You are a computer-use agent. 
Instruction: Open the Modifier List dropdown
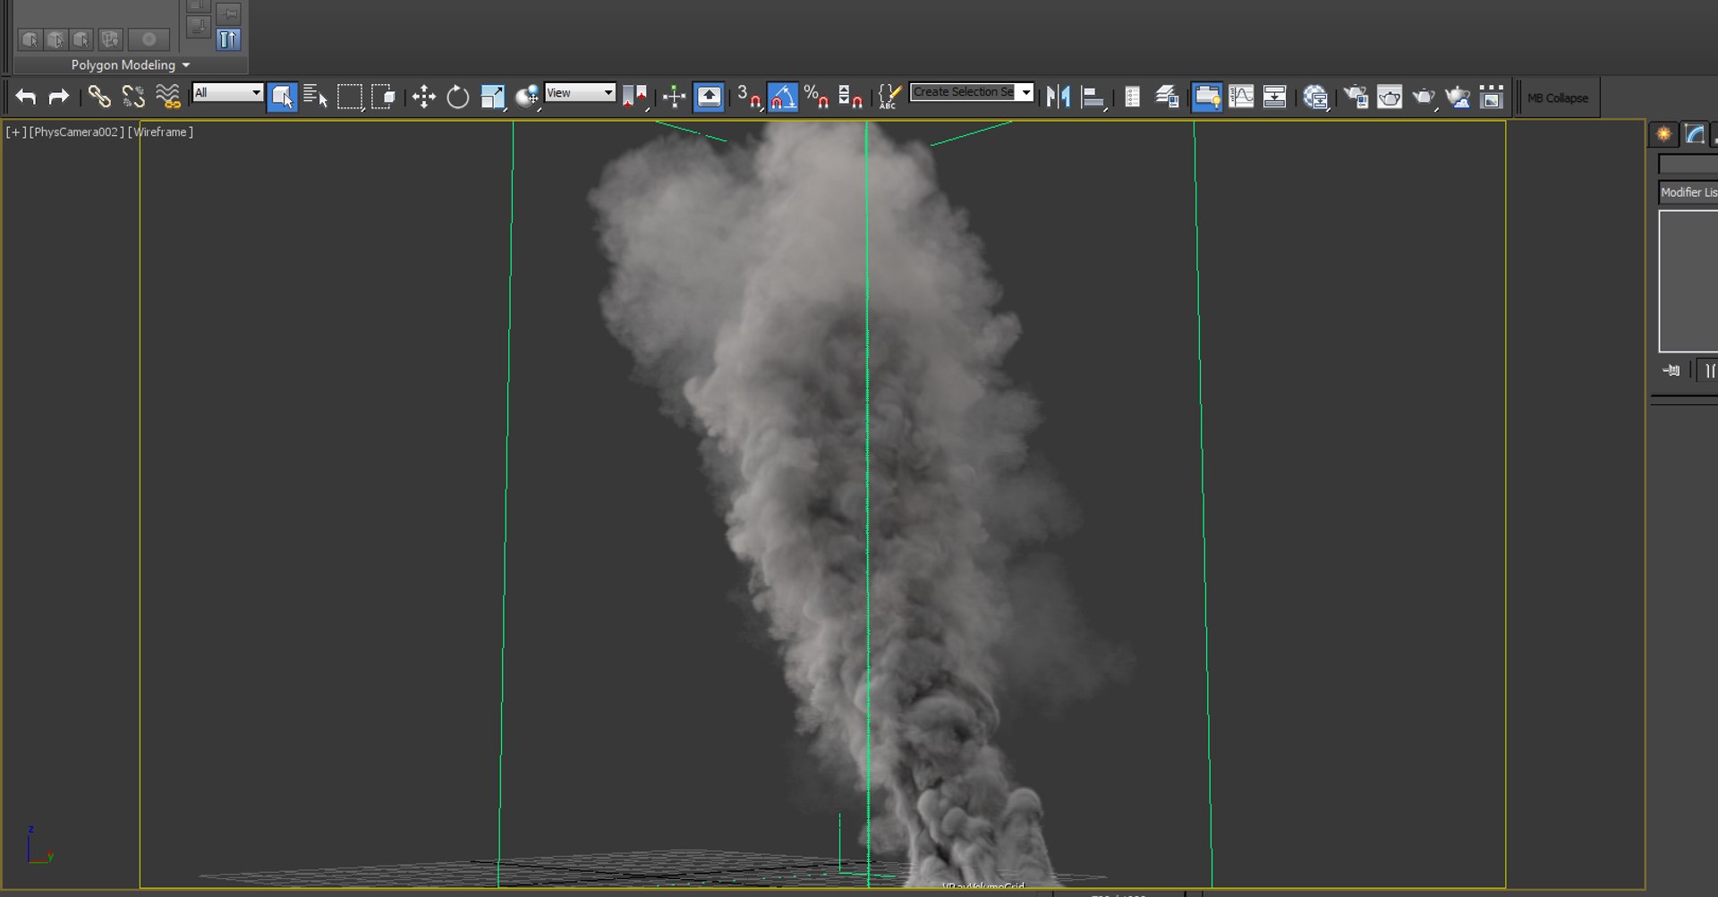tap(1688, 192)
